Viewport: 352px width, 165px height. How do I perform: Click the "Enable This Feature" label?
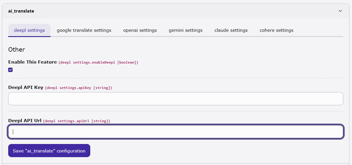(32, 62)
